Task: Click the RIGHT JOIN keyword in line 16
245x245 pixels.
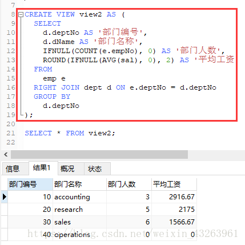Action: tap(57, 87)
